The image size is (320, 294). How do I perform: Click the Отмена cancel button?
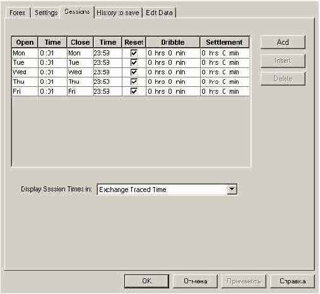[x=195, y=281]
